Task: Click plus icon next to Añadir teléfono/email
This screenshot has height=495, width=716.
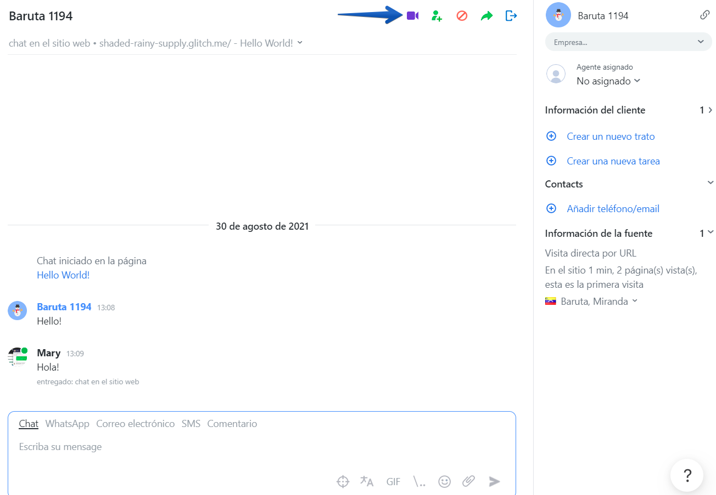Action: [x=551, y=208]
